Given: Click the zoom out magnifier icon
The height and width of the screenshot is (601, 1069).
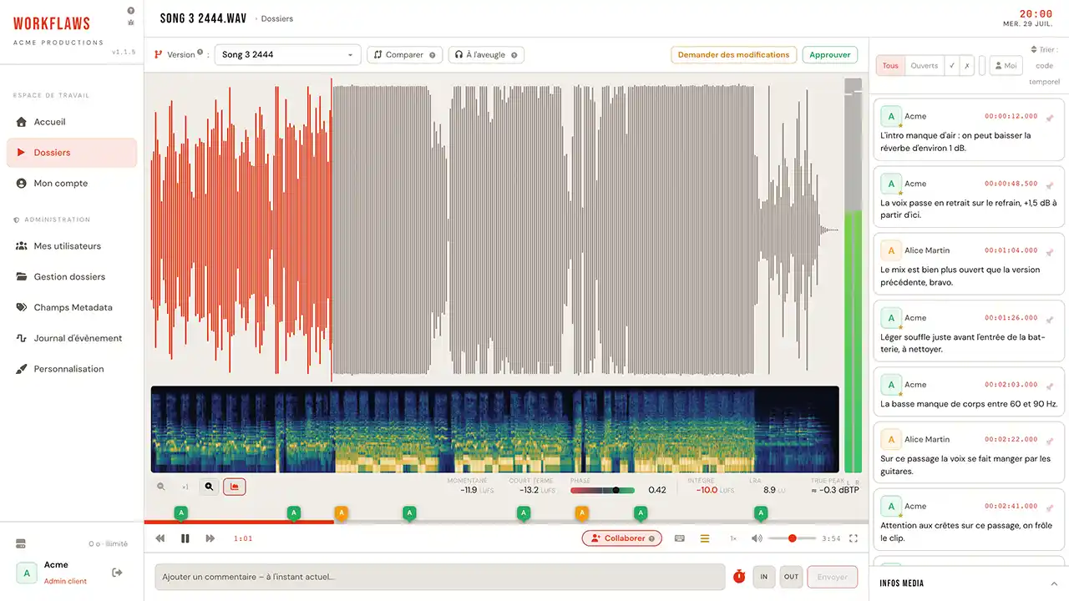Looking at the screenshot, I should tap(161, 487).
